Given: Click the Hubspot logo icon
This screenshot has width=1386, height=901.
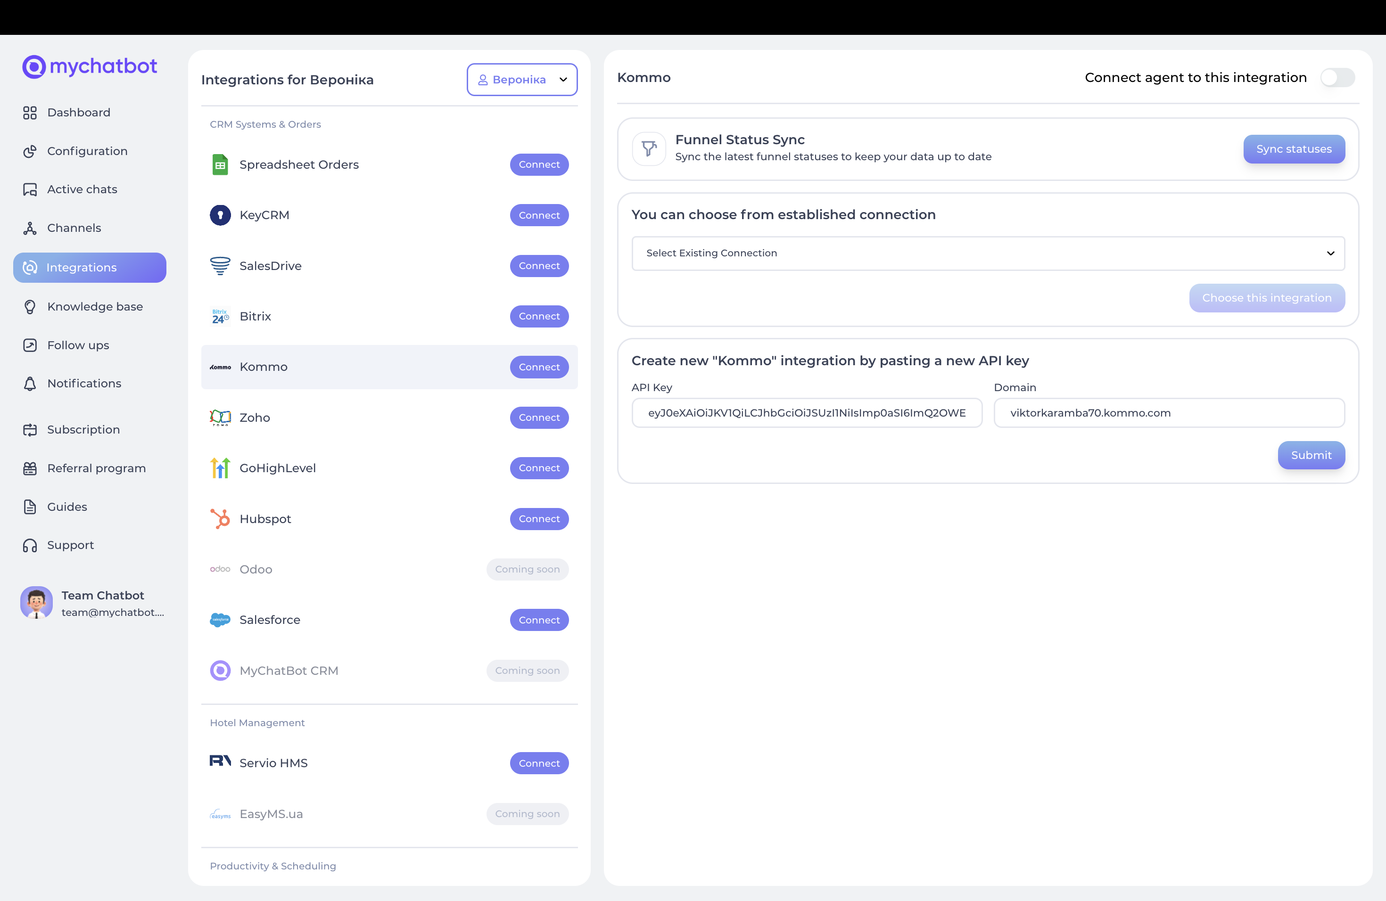Looking at the screenshot, I should 220,519.
